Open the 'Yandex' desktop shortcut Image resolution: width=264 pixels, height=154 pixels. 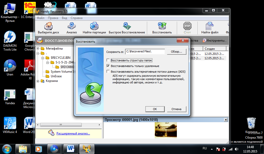10,97
